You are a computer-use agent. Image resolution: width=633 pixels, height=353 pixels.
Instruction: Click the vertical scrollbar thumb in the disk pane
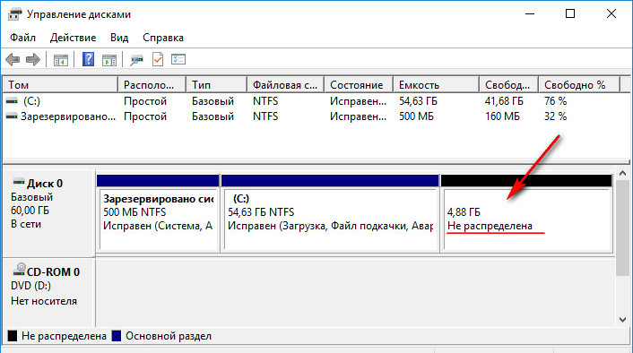click(x=622, y=228)
